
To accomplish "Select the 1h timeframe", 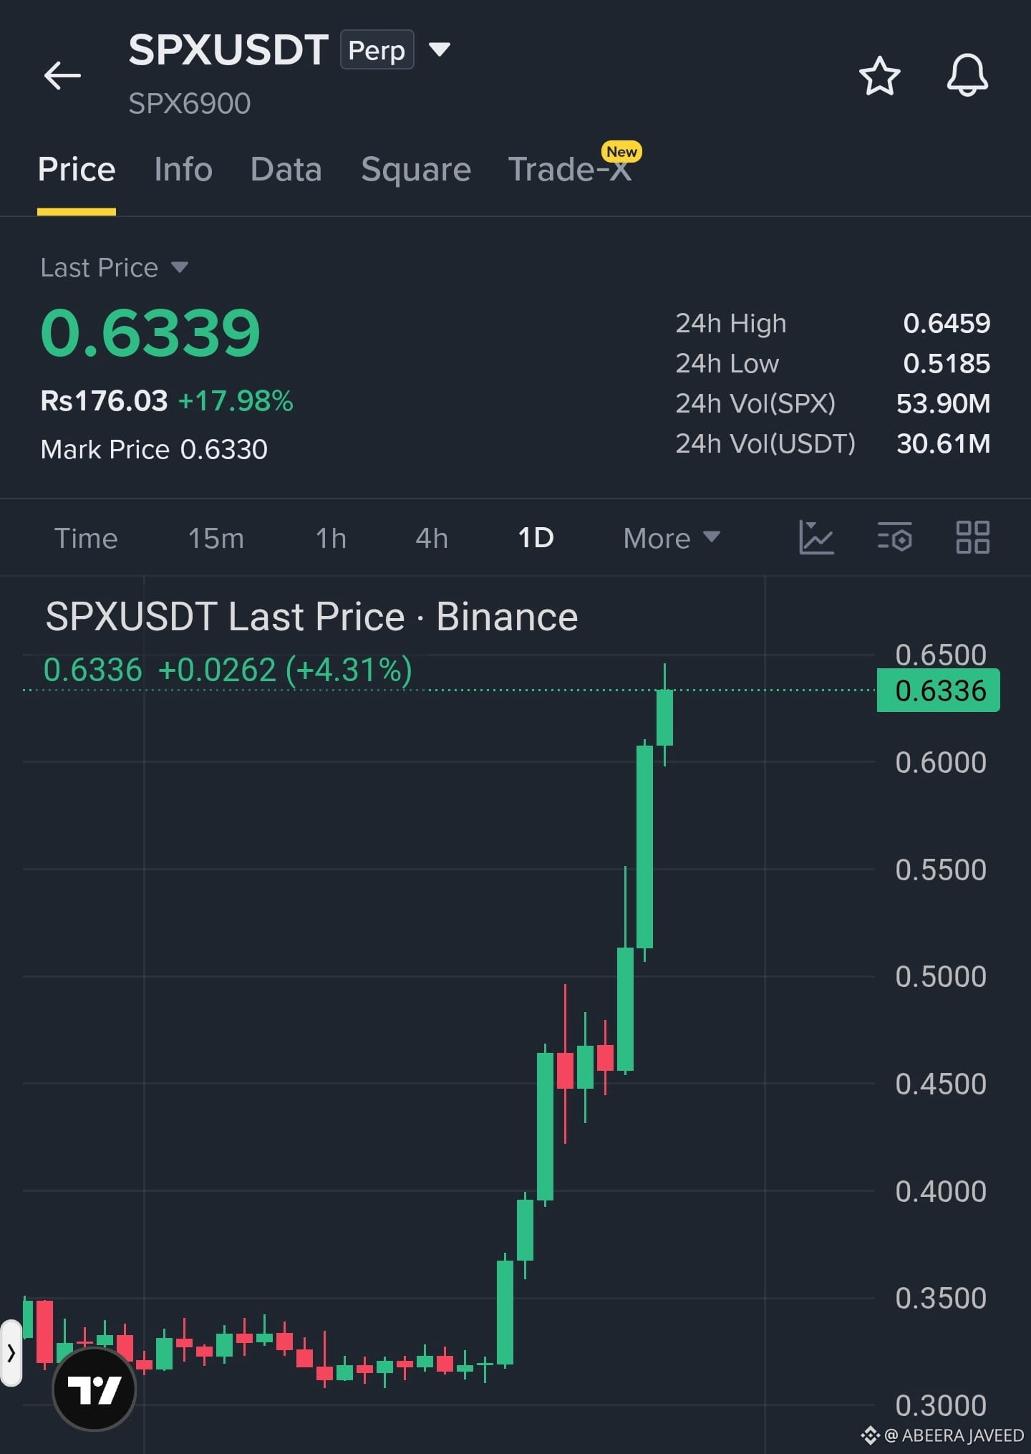I will click(331, 538).
